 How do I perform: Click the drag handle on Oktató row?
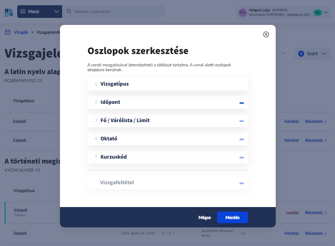pos(241,139)
